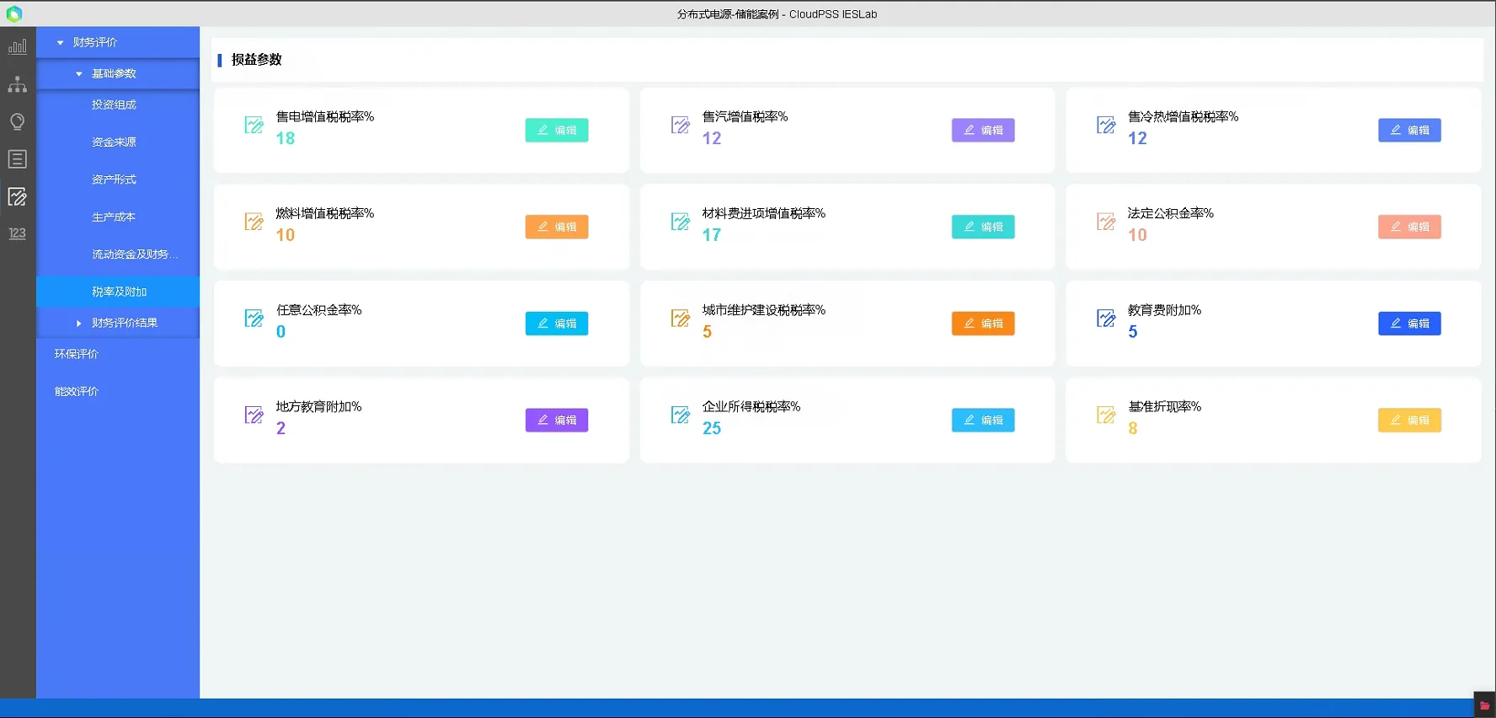The height and width of the screenshot is (718, 1496).
Task: Open the 资产形式 menu item
Action: [x=118, y=179]
